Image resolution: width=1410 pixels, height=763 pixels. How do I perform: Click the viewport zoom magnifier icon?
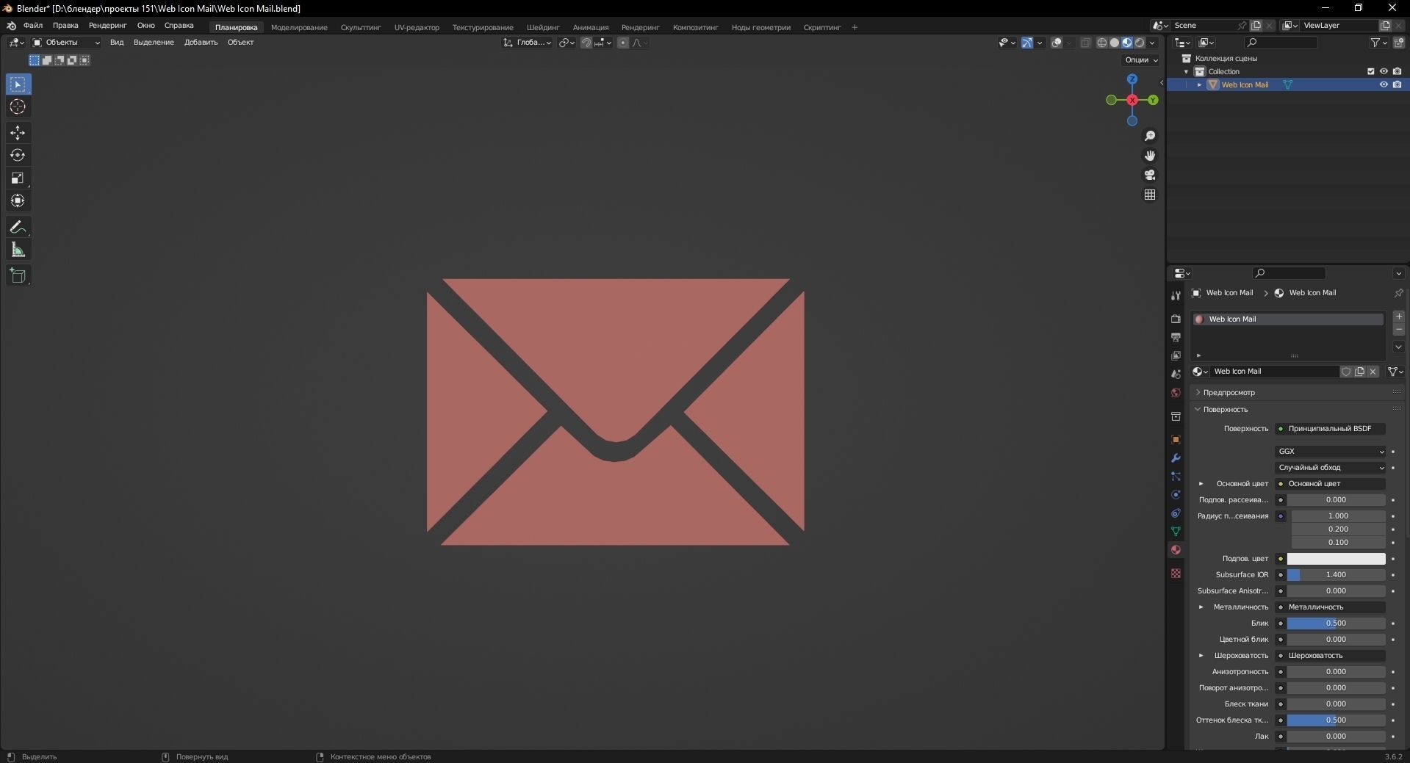pyautogui.click(x=1150, y=136)
